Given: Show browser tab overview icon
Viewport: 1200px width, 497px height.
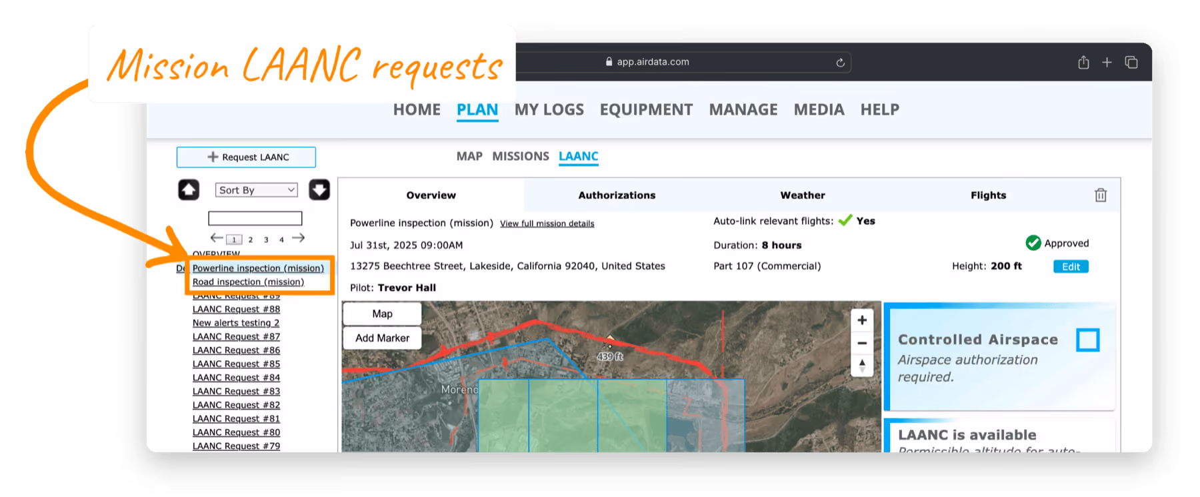Looking at the screenshot, I should click(x=1131, y=62).
